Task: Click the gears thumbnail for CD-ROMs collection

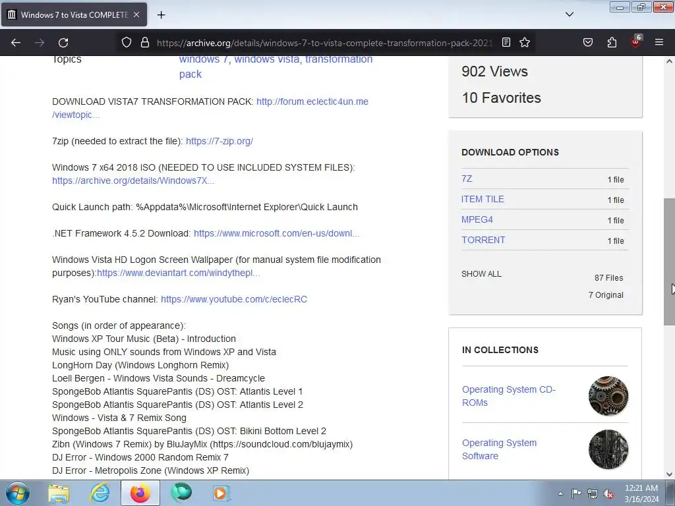Action: pyautogui.click(x=608, y=396)
